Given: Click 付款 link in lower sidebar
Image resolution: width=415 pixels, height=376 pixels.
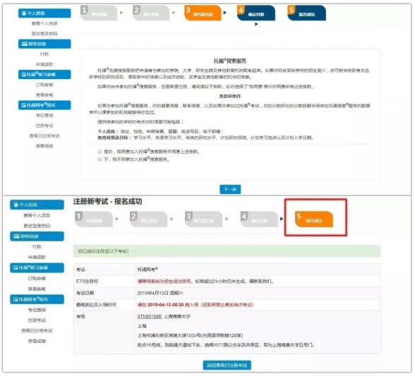Looking at the screenshot, I should (x=37, y=247).
